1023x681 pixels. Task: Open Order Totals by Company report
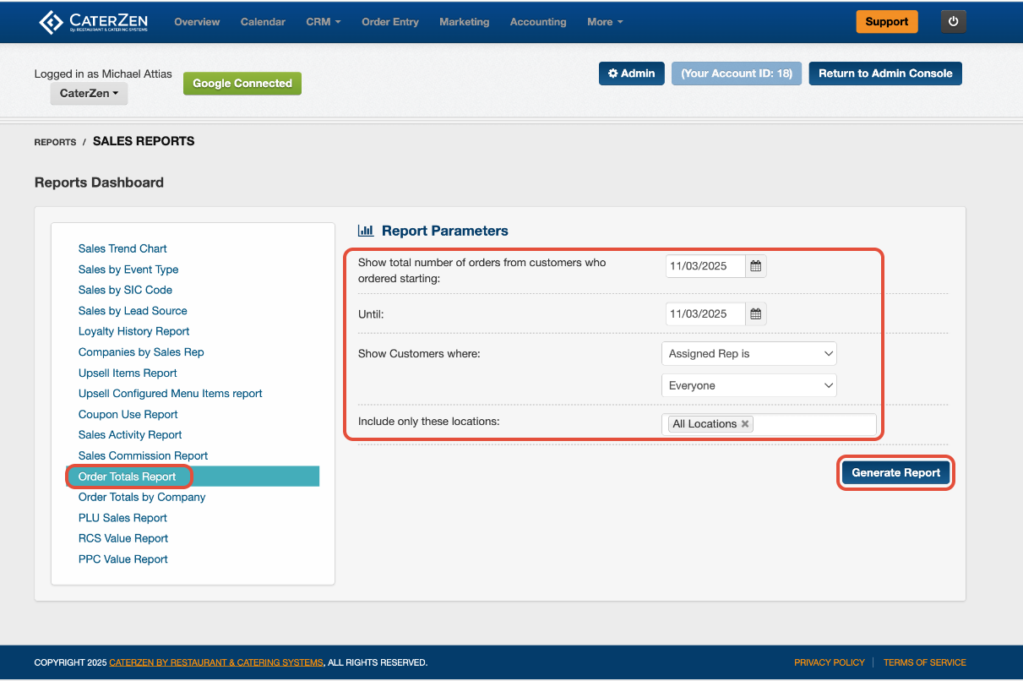(142, 498)
